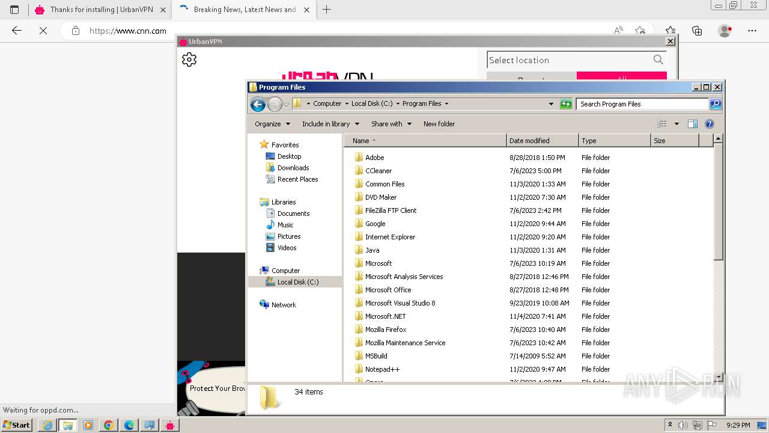Add CNN page to favorites star
Image resolution: width=769 pixels, height=433 pixels.
pos(640,31)
